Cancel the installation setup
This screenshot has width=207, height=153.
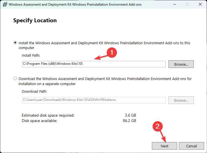click(192, 146)
